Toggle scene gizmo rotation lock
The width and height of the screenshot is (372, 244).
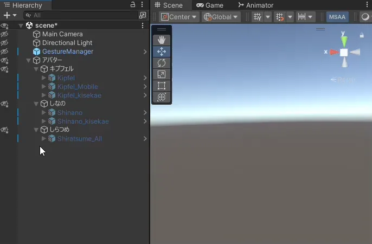click(362, 35)
